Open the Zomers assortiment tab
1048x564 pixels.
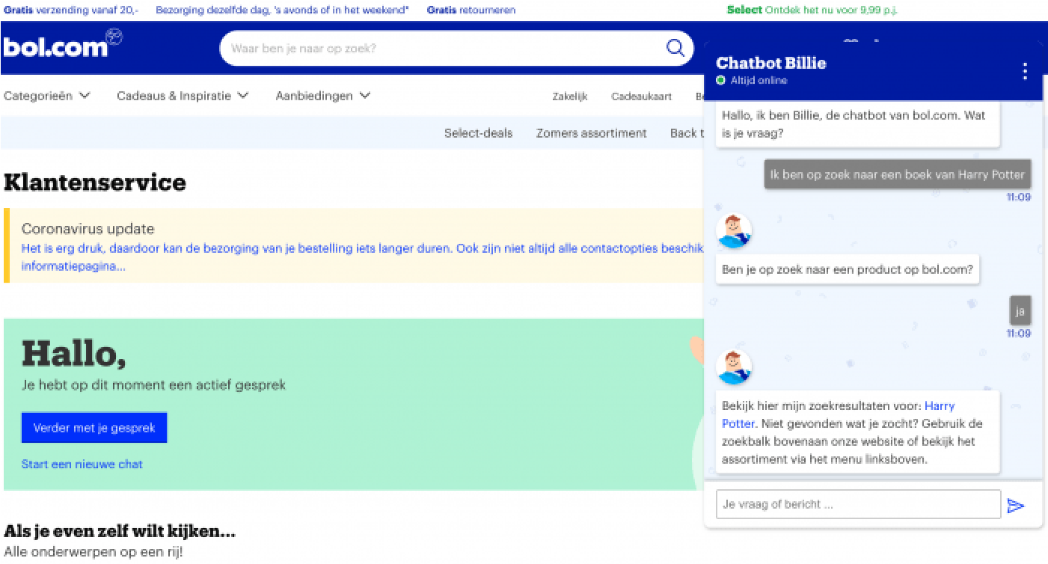[x=591, y=133]
